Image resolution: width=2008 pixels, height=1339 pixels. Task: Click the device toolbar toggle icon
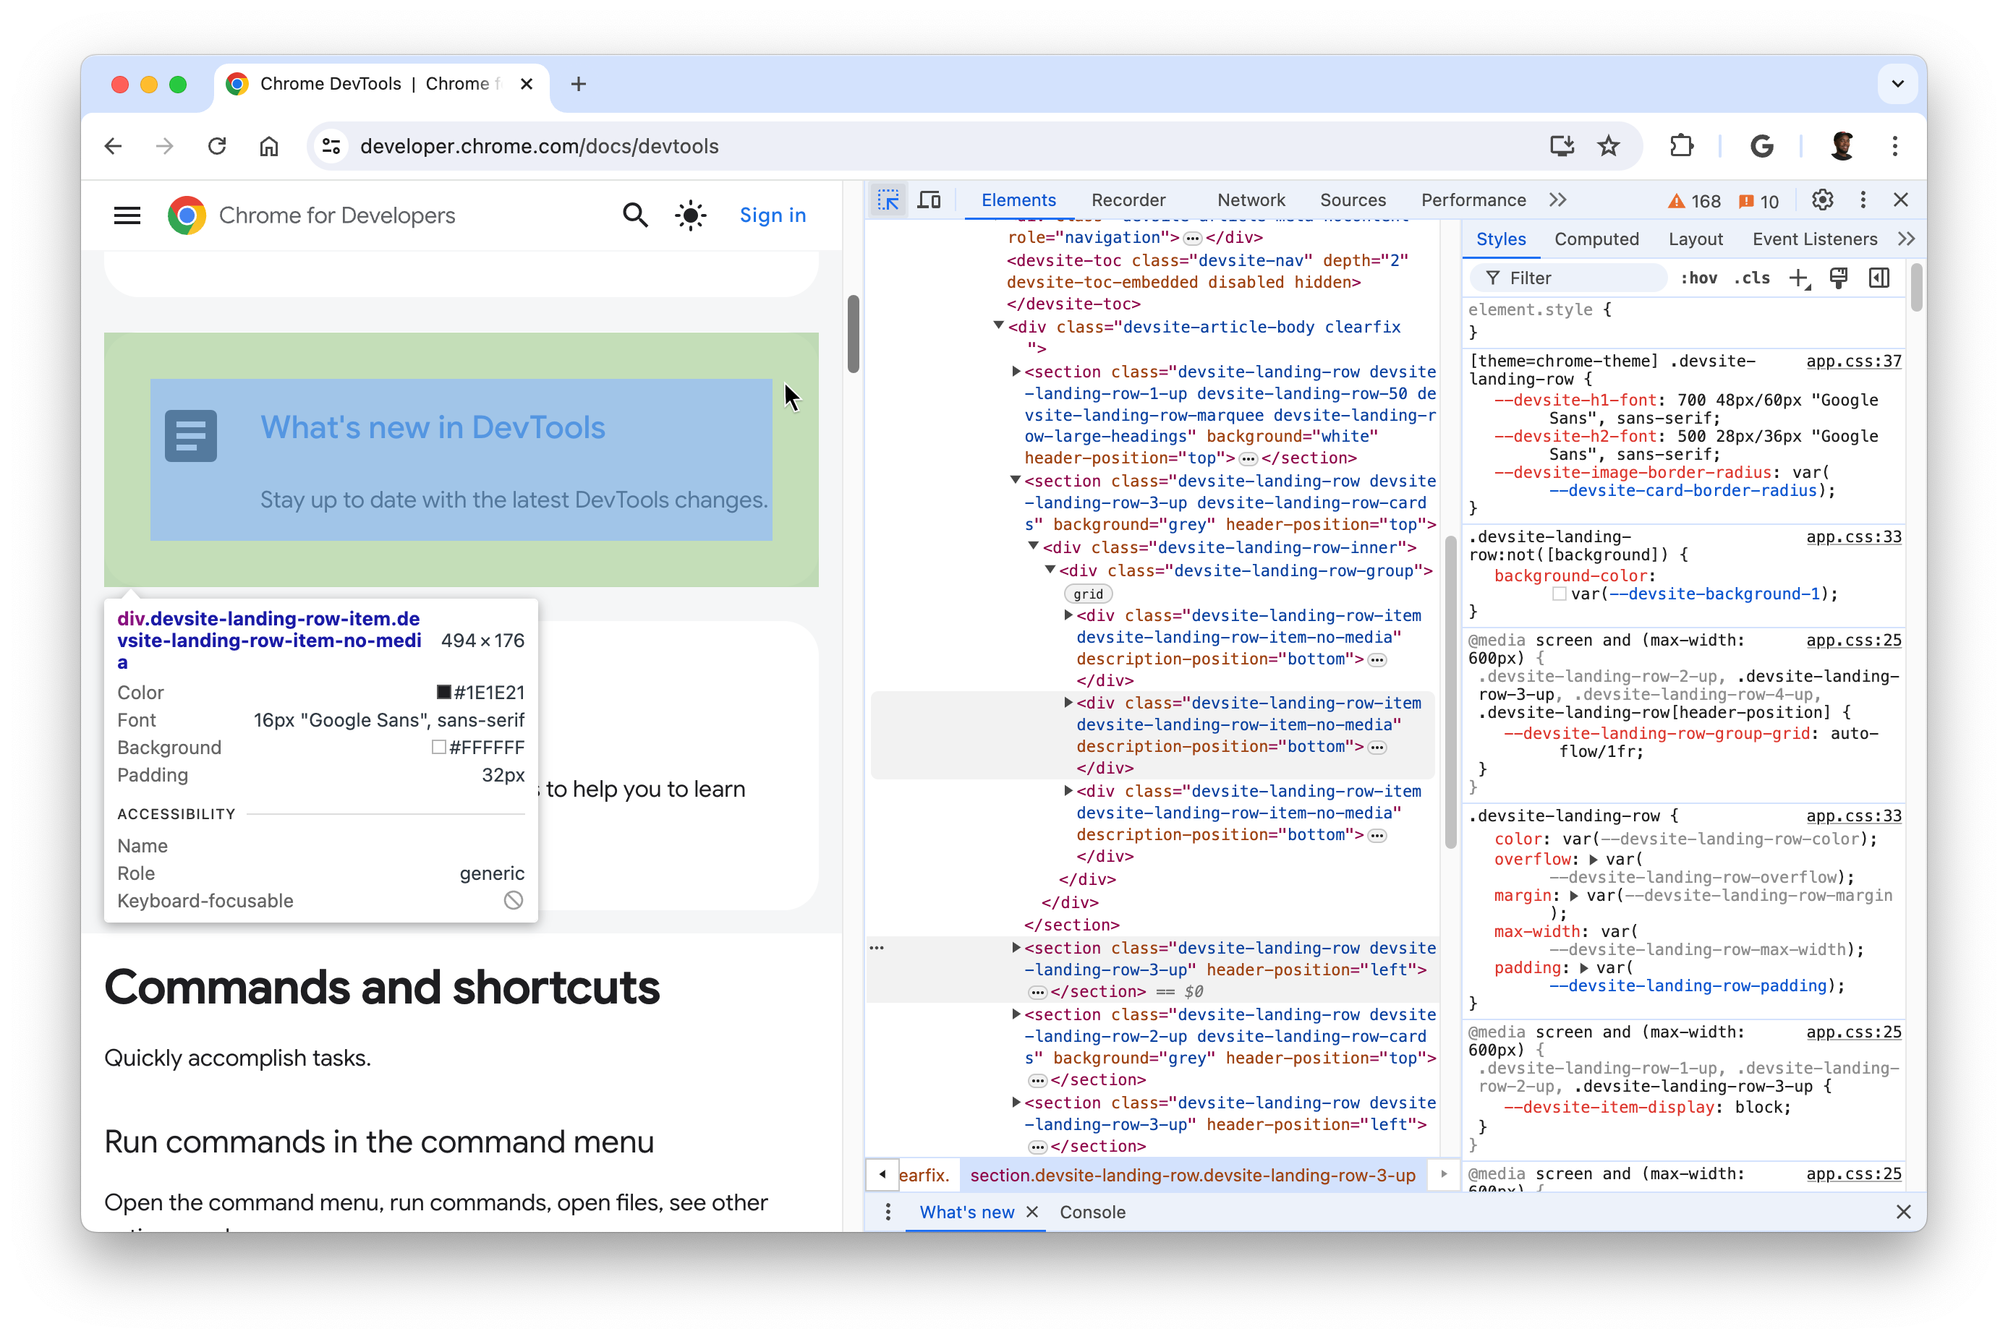click(929, 200)
